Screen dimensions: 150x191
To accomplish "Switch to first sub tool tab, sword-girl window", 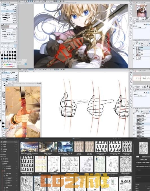I will tap(5, 5).
